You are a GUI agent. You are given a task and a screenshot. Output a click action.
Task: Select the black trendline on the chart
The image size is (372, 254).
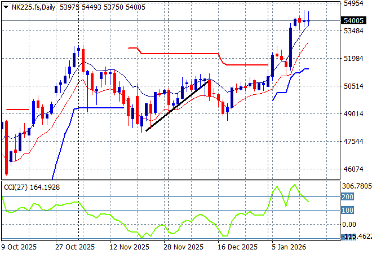point(177,106)
